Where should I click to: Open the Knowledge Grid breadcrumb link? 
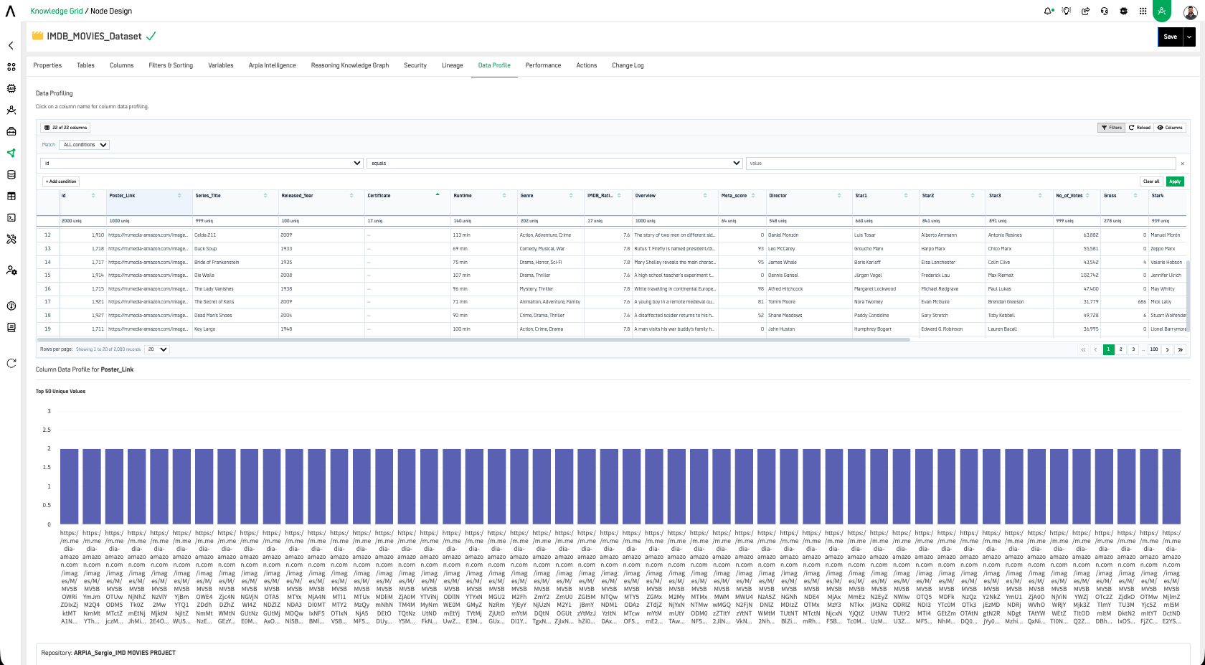coord(57,11)
